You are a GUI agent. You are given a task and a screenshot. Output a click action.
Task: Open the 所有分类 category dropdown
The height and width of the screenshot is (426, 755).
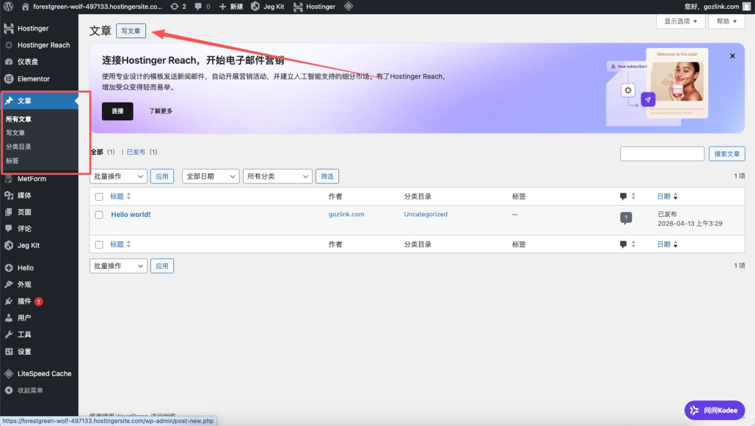click(x=278, y=176)
